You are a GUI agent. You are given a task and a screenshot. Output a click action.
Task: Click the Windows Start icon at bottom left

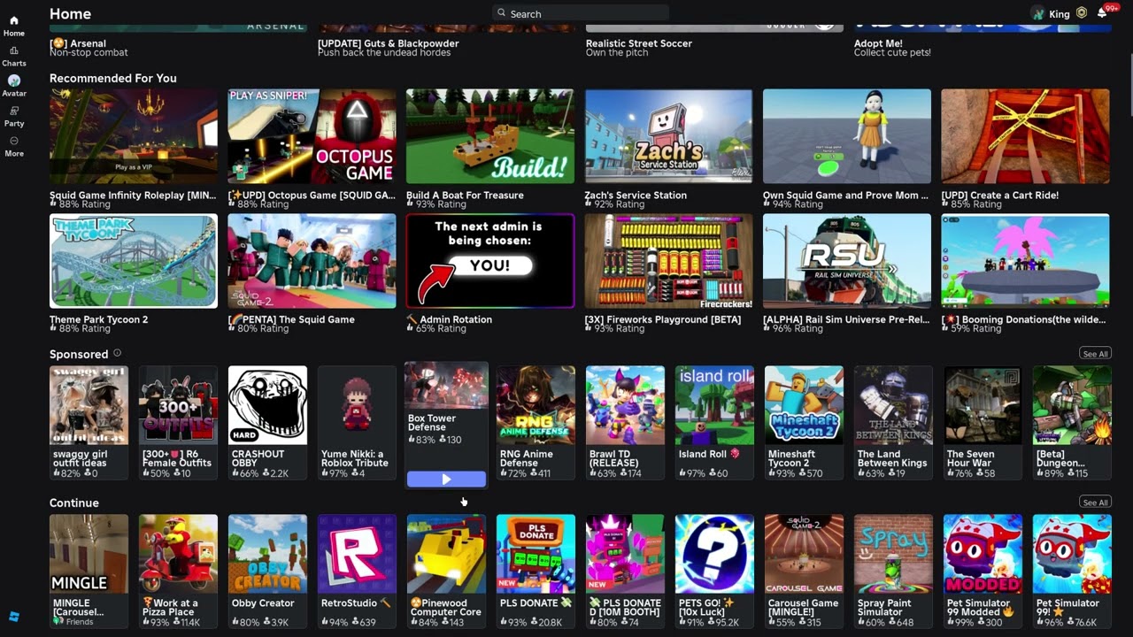pos(14,617)
